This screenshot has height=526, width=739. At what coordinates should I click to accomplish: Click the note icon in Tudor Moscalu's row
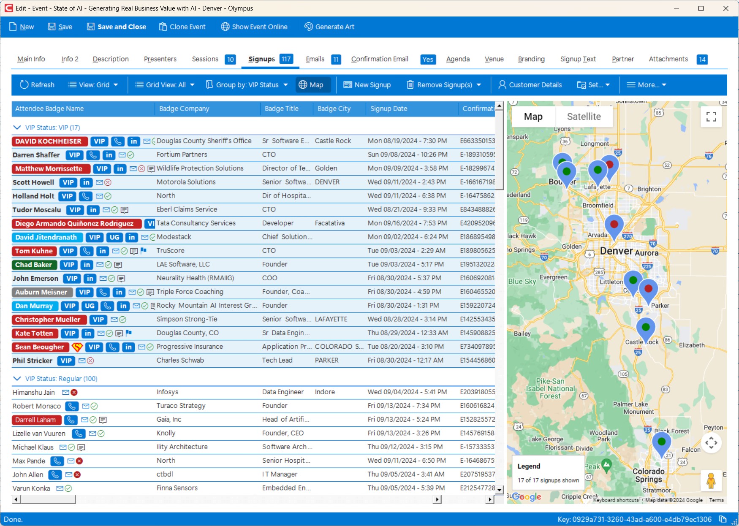125,210
